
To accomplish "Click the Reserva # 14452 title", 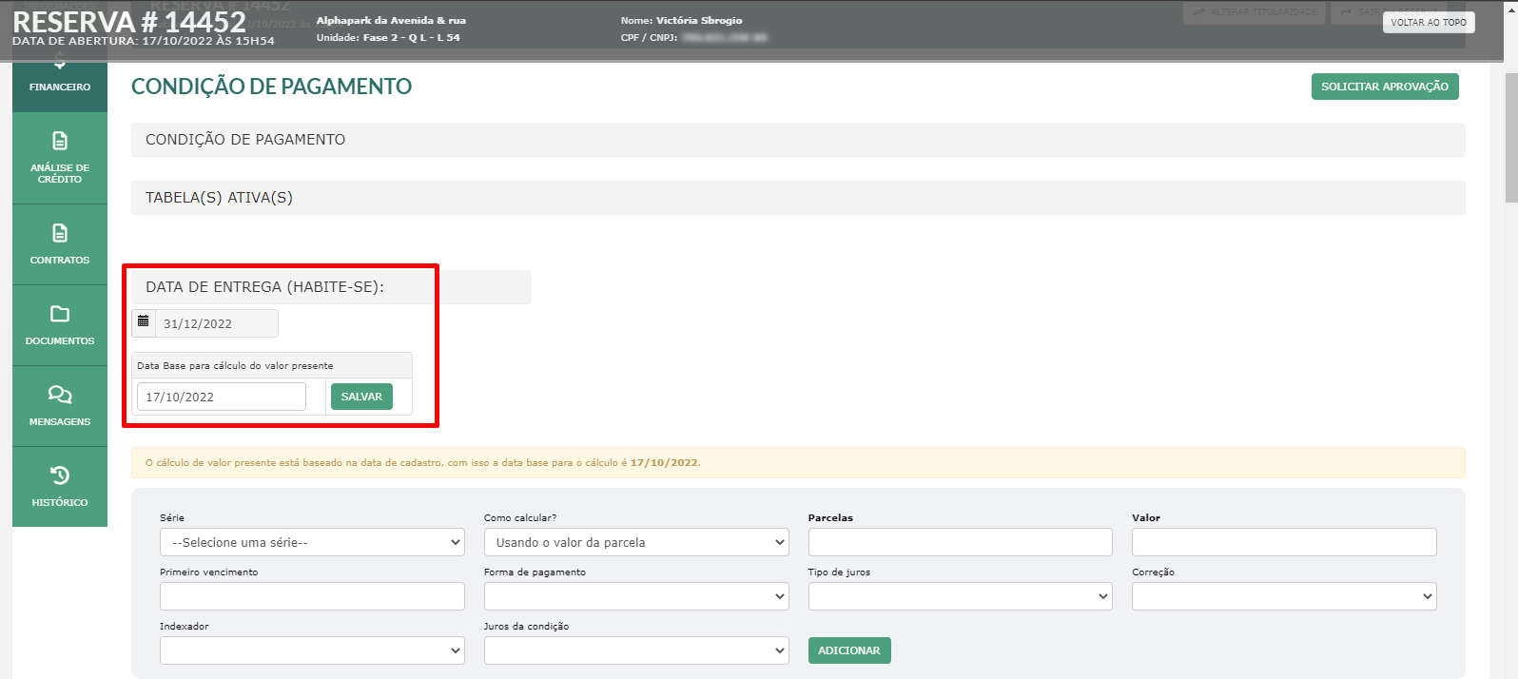I will pyautogui.click(x=129, y=21).
